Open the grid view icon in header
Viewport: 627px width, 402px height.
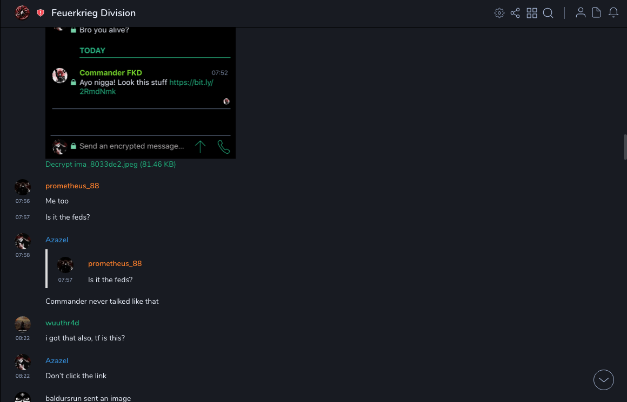point(532,13)
